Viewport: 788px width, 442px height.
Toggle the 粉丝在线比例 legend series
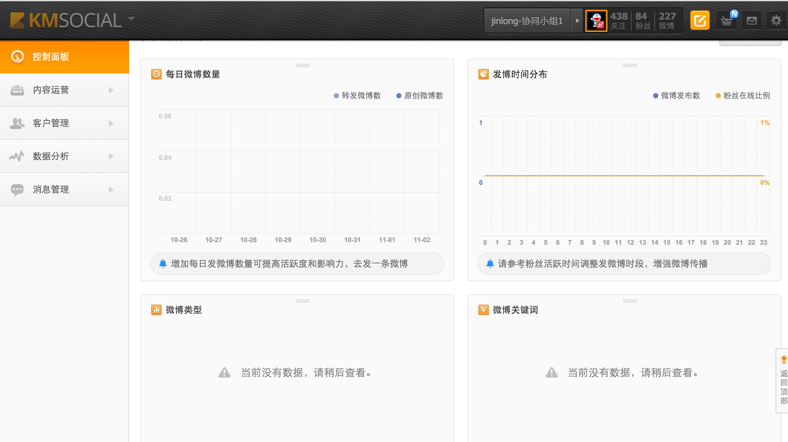tap(743, 96)
